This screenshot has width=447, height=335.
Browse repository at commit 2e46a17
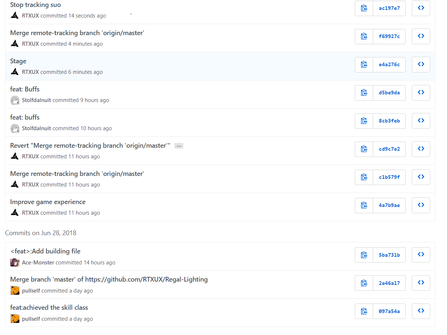pyautogui.click(x=421, y=283)
